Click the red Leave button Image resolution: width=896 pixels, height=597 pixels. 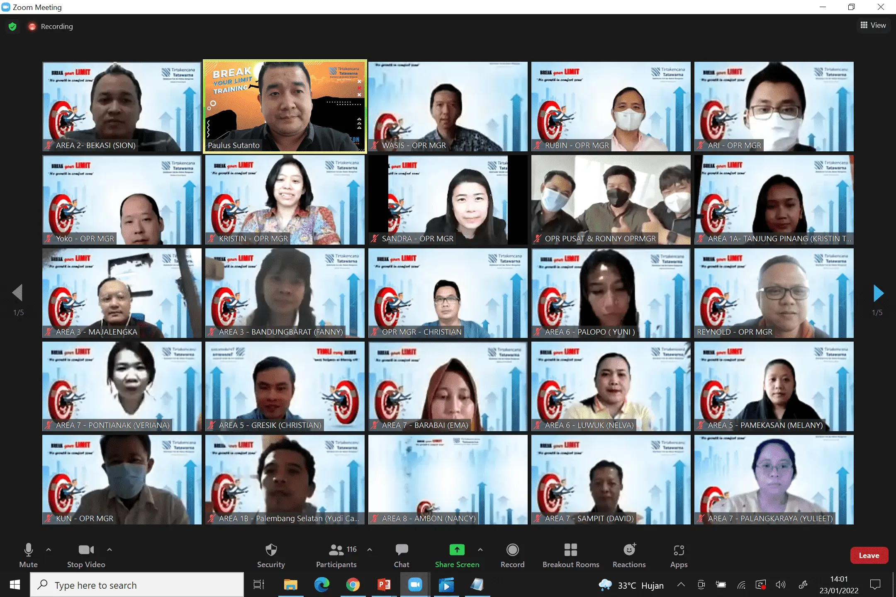pos(869,556)
